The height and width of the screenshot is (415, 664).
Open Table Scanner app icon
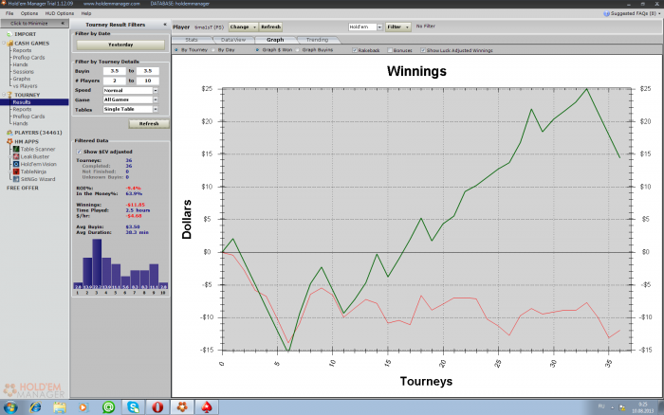pos(16,149)
